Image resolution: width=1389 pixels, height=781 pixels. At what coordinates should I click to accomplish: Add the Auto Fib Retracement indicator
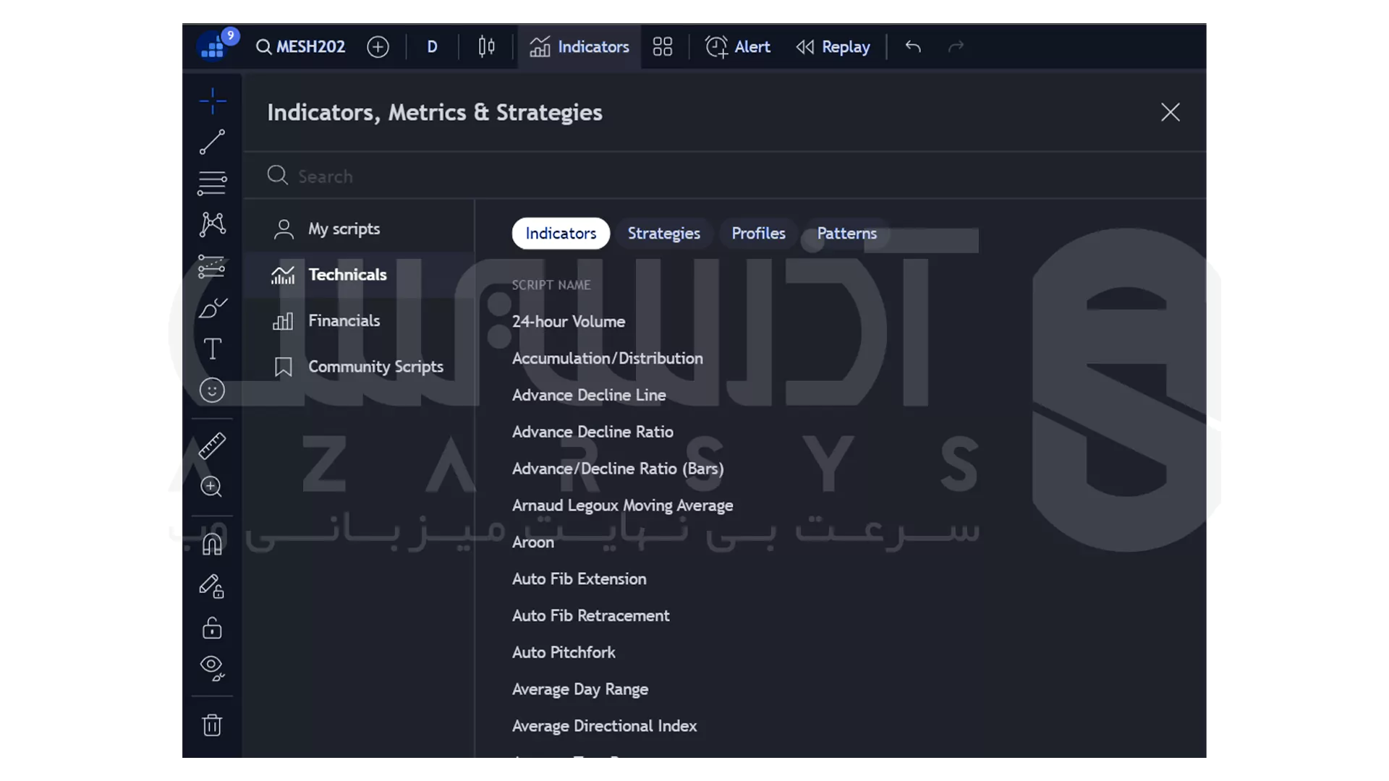[590, 616]
